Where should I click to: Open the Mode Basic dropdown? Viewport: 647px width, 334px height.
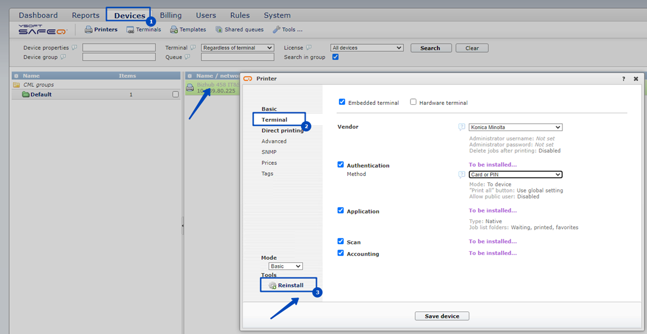coord(286,266)
